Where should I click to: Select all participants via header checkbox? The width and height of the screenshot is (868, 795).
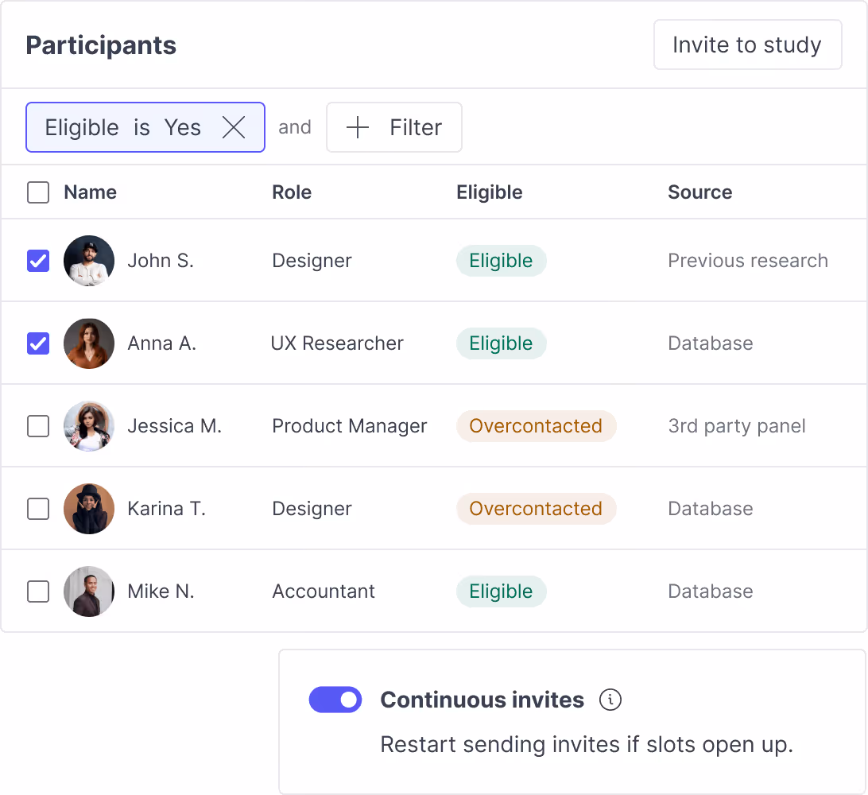click(37, 192)
